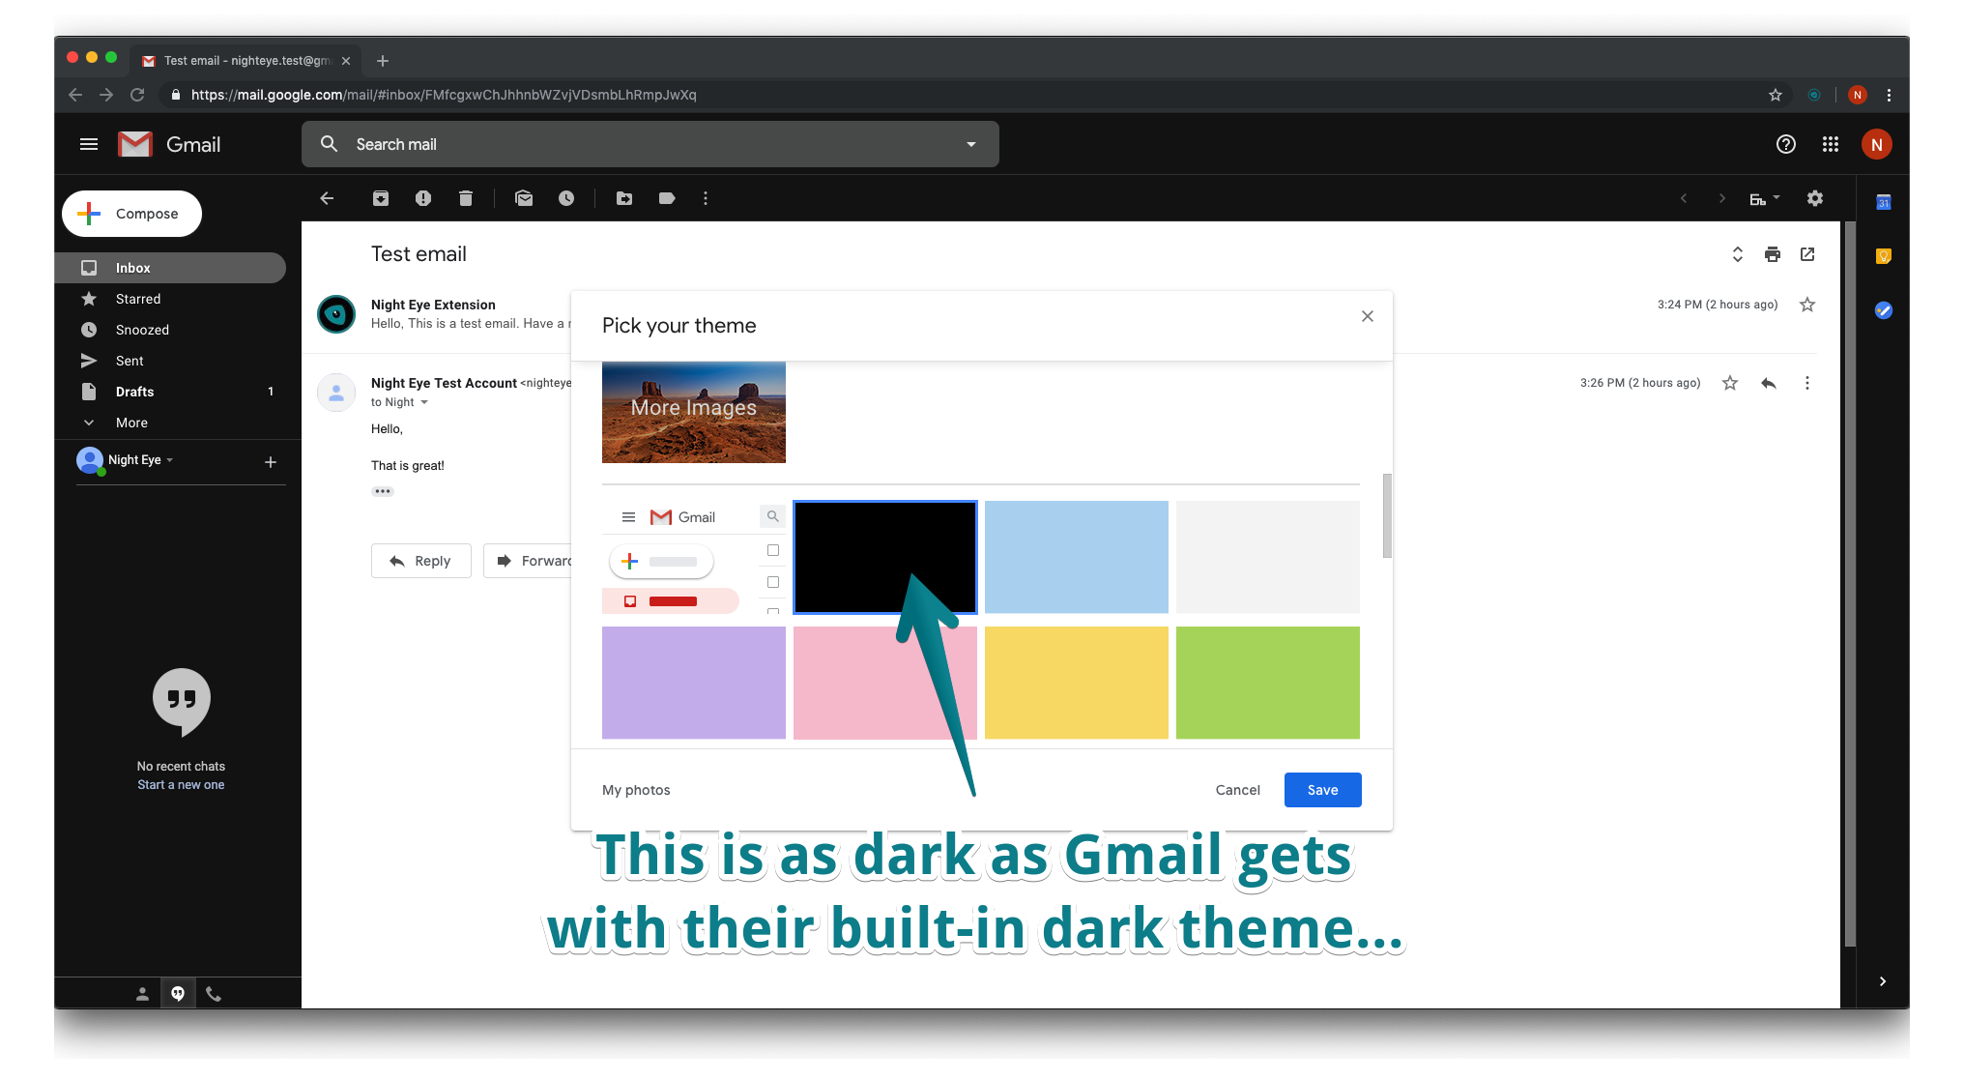Image resolution: width=1964 pixels, height=1080 pixels.
Task: Open Gmail support help icon
Action: tap(1786, 144)
